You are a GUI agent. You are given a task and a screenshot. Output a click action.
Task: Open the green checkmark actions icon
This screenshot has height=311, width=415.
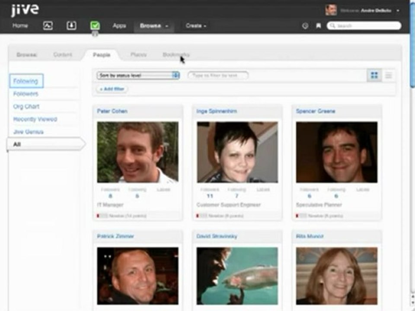(x=95, y=25)
